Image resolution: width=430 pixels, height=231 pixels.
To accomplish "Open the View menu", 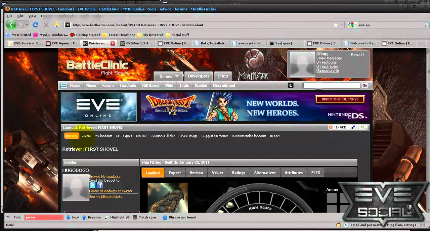I will click(x=32, y=16).
